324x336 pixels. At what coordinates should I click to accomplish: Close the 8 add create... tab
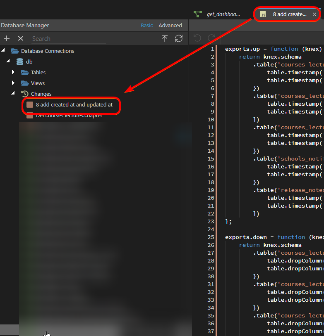point(314,14)
